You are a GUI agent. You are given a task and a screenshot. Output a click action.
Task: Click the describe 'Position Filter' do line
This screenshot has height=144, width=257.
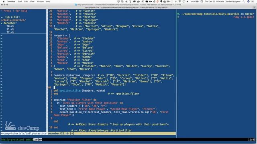pyautogui.click(x=75, y=100)
